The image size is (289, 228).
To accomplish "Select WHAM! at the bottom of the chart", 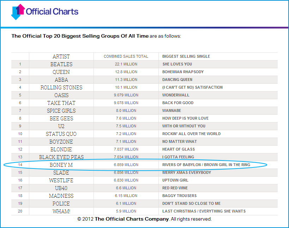I will [61, 211].
